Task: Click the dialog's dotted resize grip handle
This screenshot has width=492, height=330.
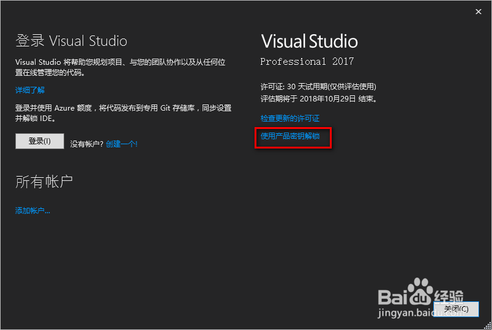Action: 487,326
